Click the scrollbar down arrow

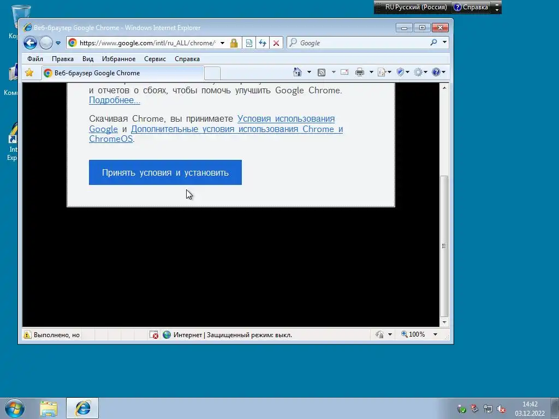click(x=444, y=322)
